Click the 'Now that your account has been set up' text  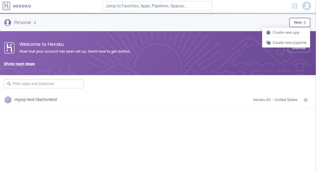click(75, 51)
